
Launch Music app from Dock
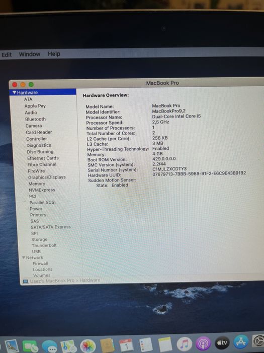click(185, 344)
